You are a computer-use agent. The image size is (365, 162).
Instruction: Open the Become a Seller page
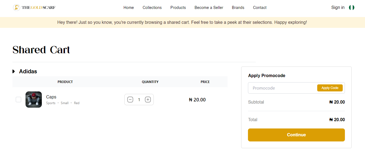[209, 8]
